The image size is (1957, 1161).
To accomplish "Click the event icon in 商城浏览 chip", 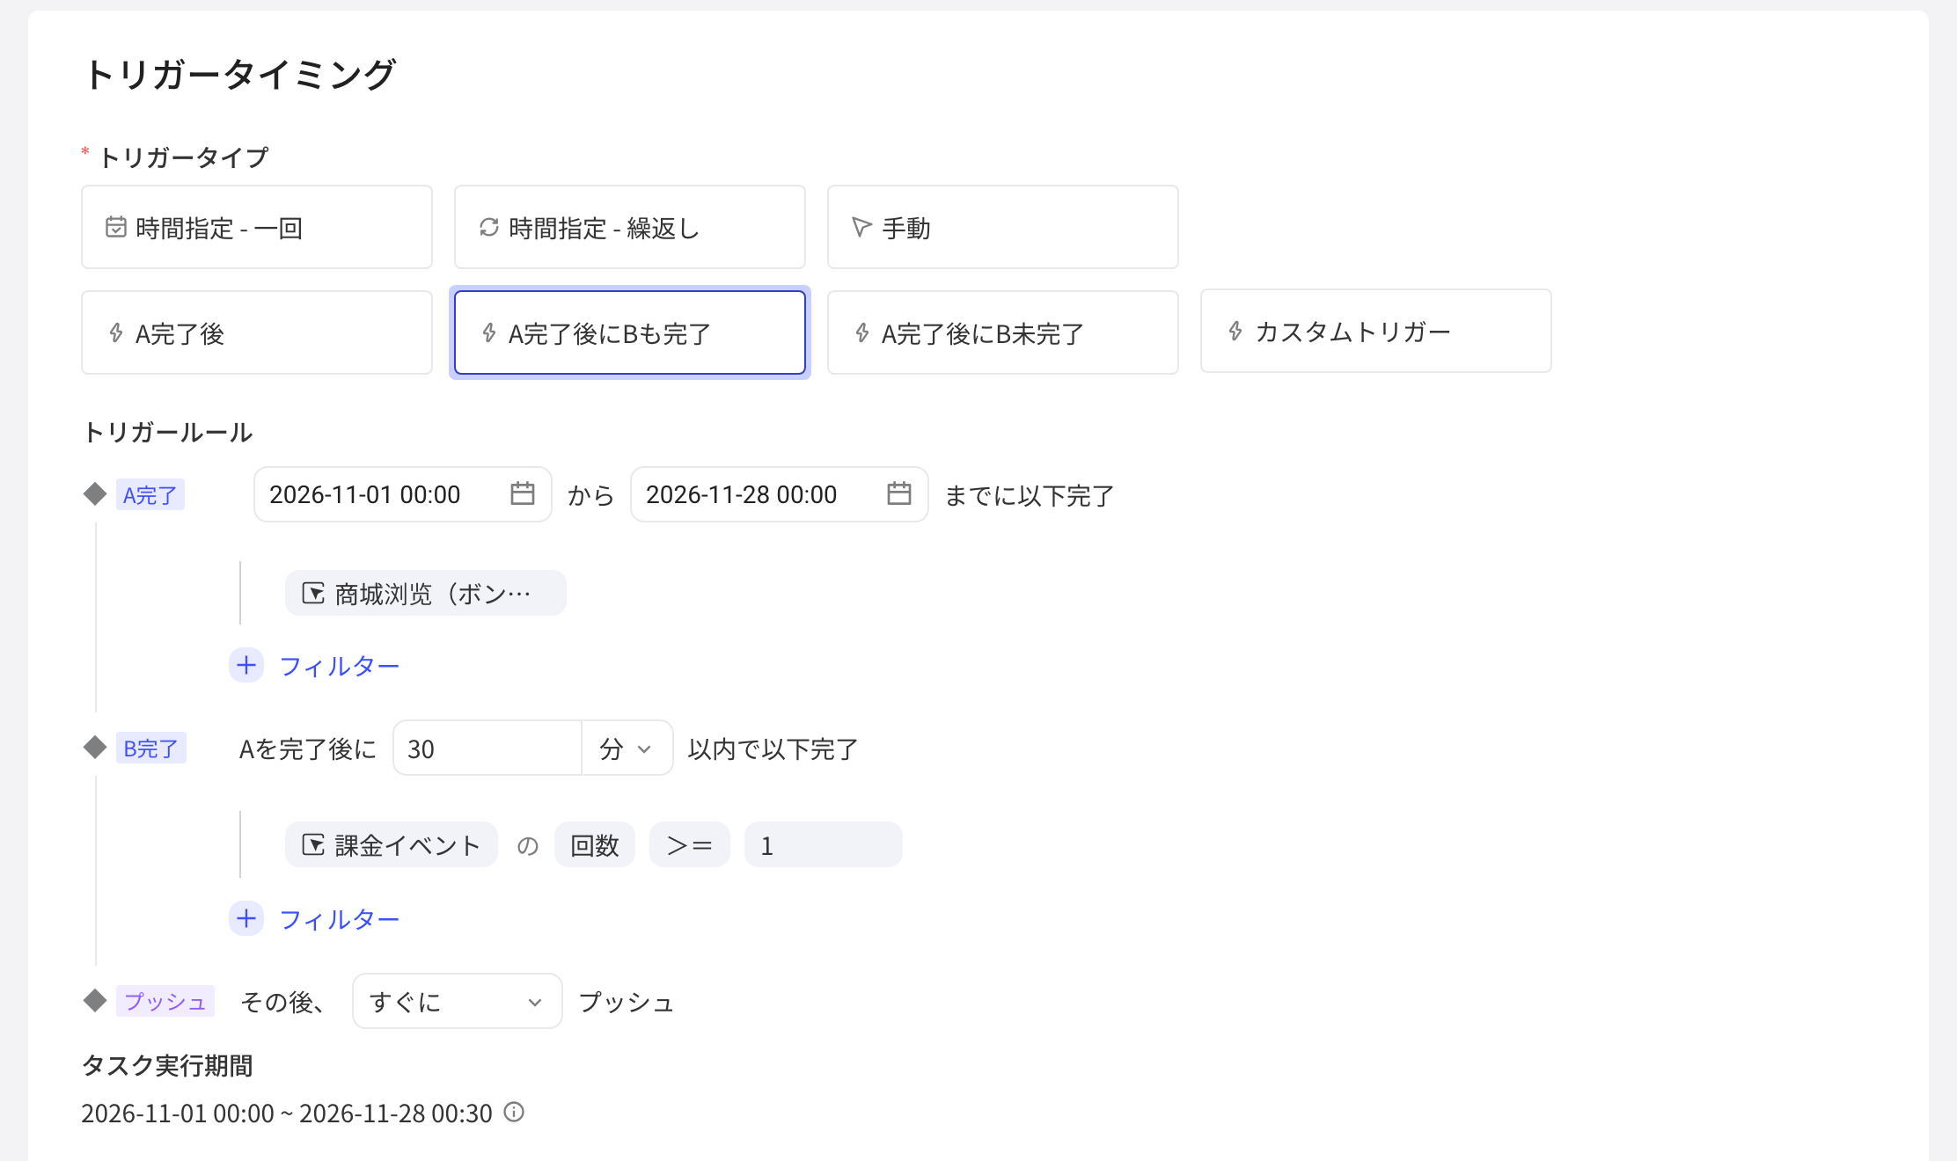I will pyautogui.click(x=313, y=594).
